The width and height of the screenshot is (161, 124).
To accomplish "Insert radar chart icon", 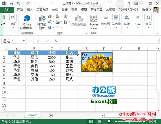I will 65,16.
